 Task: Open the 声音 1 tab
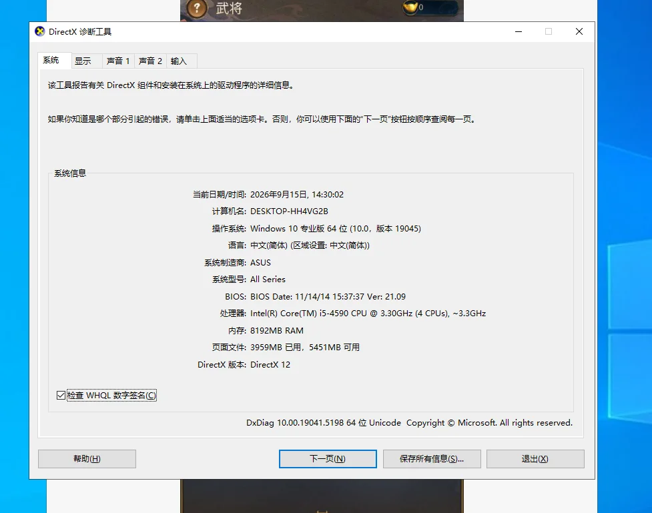tap(118, 61)
